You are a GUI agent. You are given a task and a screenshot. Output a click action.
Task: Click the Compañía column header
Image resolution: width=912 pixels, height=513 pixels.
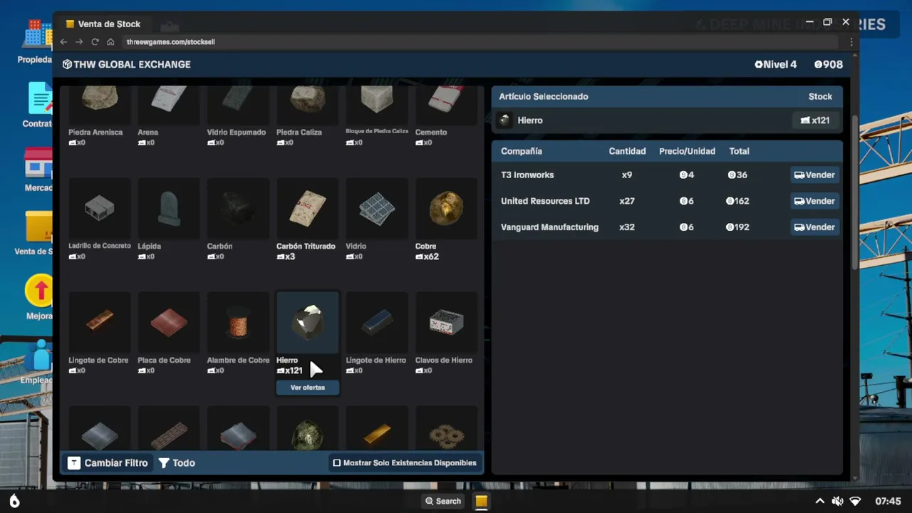(x=522, y=151)
